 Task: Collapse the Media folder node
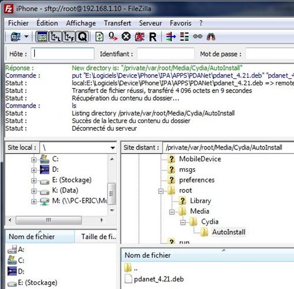(172, 212)
